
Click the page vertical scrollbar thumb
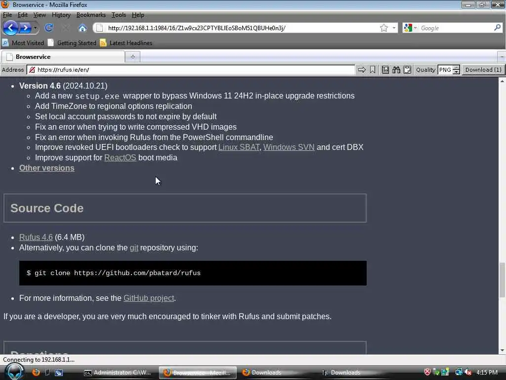click(502, 280)
